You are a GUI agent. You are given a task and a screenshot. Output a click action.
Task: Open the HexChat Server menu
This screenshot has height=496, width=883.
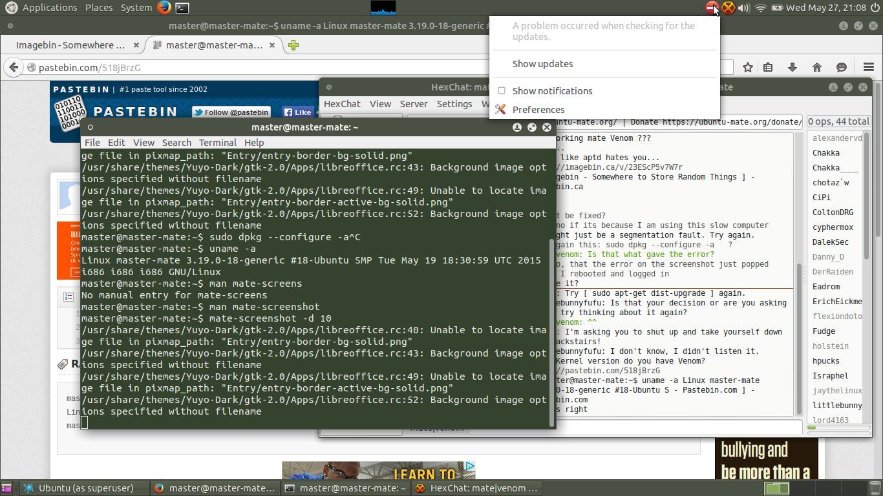click(x=414, y=104)
